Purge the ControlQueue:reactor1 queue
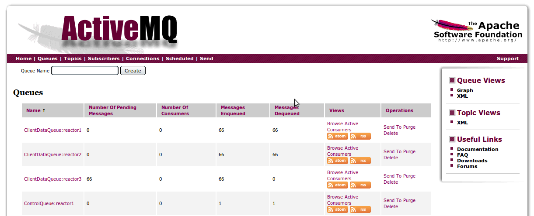The image size is (534, 216). point(409,200)
